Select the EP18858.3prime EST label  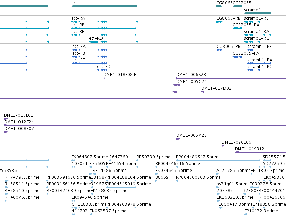point(269,205)
